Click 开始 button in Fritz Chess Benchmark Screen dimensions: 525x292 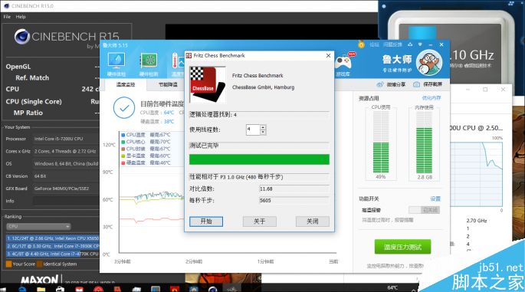206,221
